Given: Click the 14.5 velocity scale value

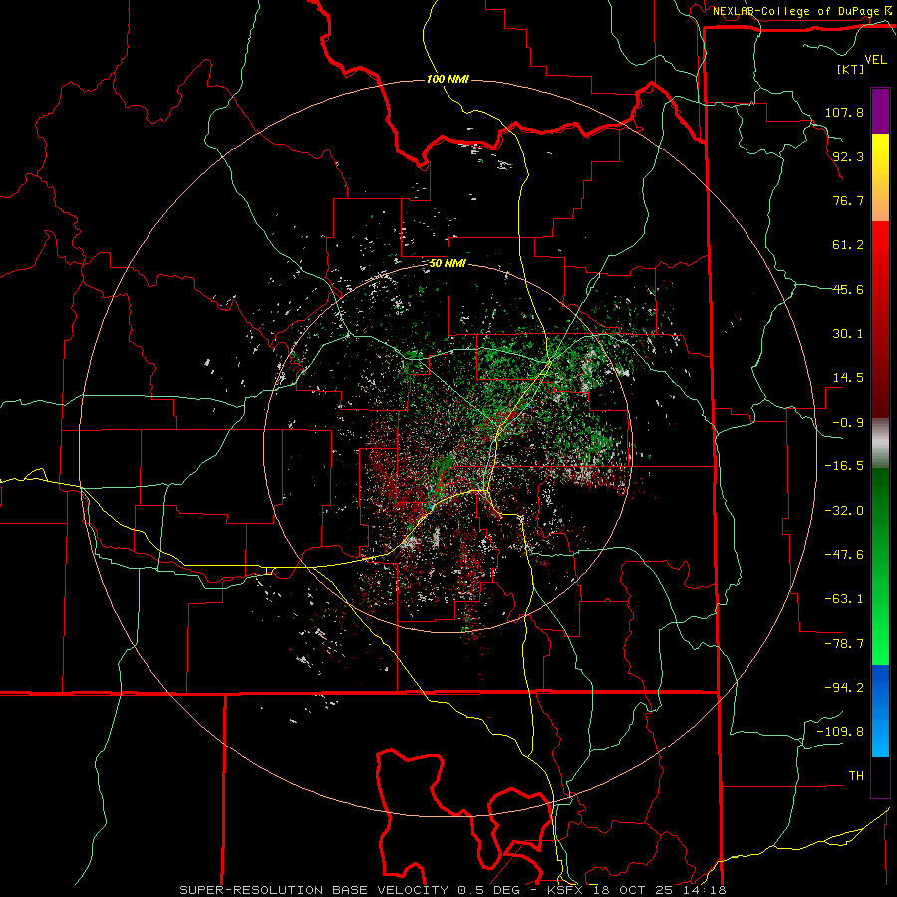Looking at the screenshot, I should [x=848, y=378].
